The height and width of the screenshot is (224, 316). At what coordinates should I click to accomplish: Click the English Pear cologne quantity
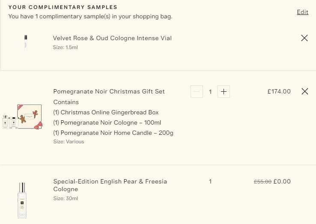210,181
